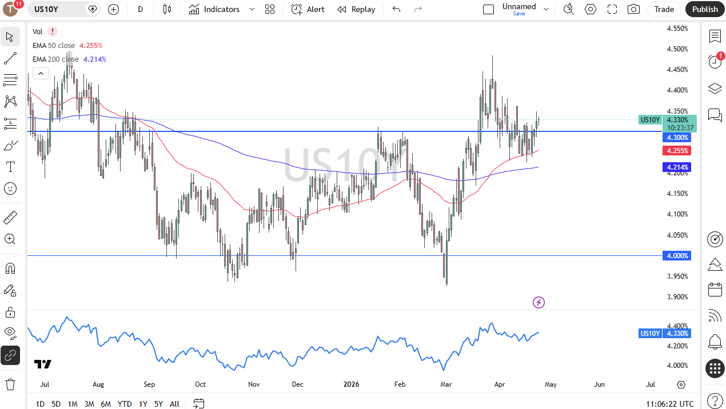Select the 5D date range

point(56,404)
